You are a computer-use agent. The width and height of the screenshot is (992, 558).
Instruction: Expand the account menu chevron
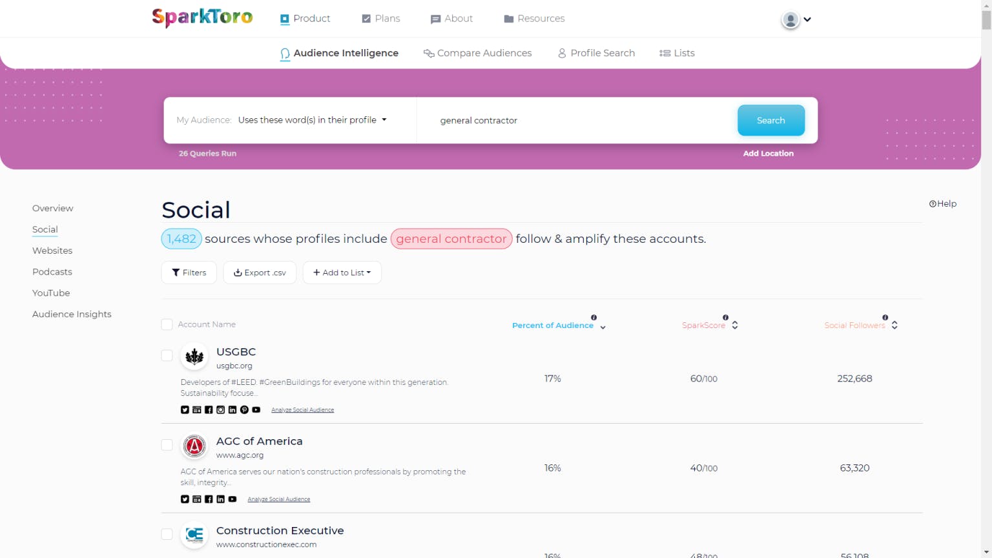807,19
